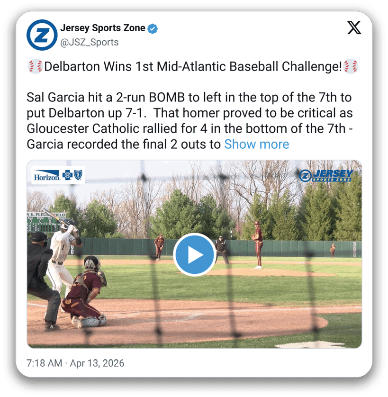Click the Jersey Sports Zone profile avatar
Screen dimensions: 388x397
tap(42, 35)
